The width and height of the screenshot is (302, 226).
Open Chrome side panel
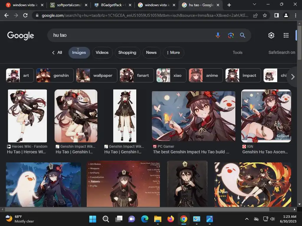pyautogui.click(x=277, y=15)
